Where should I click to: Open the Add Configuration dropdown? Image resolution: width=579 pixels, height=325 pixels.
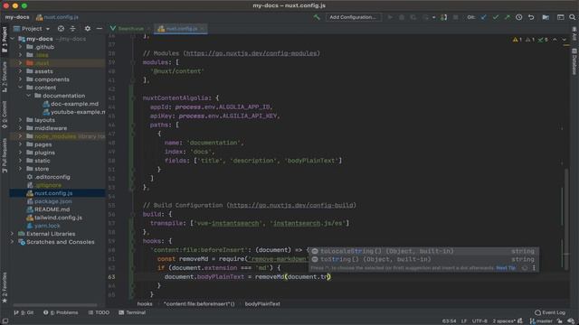(353, 17)
